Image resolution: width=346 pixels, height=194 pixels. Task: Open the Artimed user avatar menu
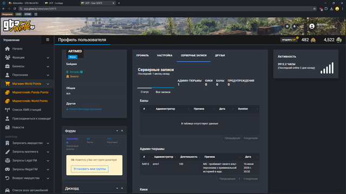[x=312, y=26]
